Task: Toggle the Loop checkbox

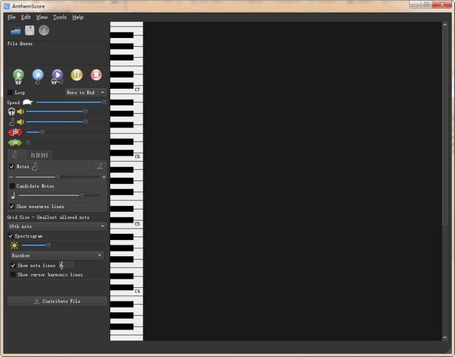Action: pos(10,93)
